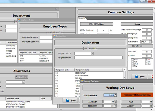This screenshot has height=111, width=155.
Task: Tick the Tue working day checkbox
Action: tap(133, 62)
